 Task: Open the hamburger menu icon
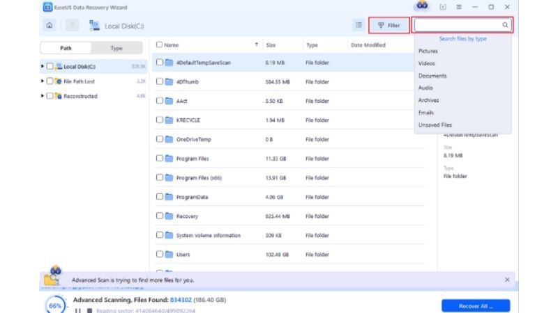[459, 7]
